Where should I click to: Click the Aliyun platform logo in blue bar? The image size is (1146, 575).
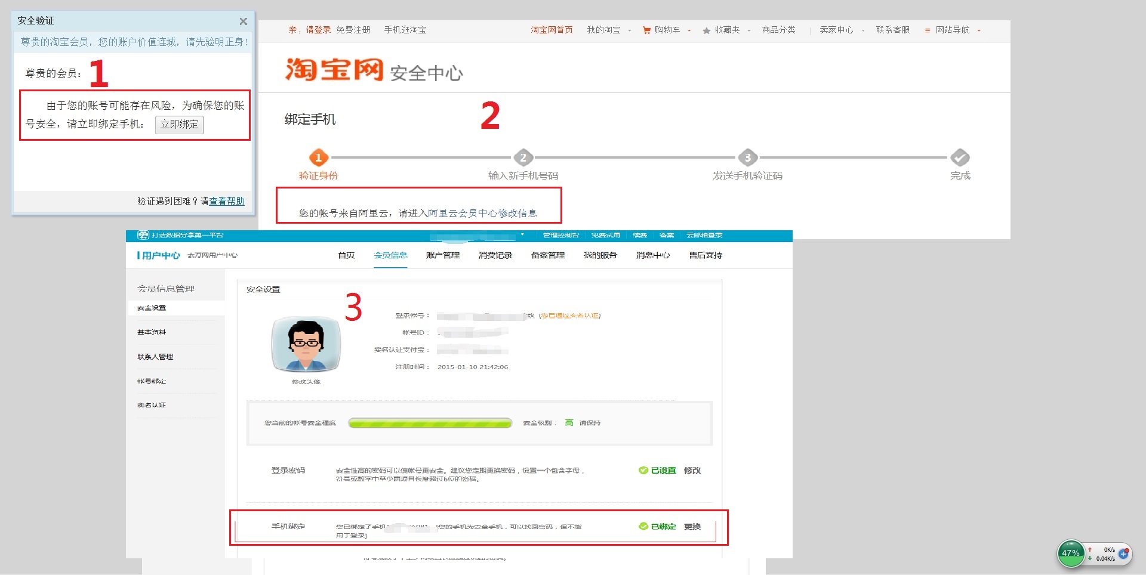tap(142, 235)
